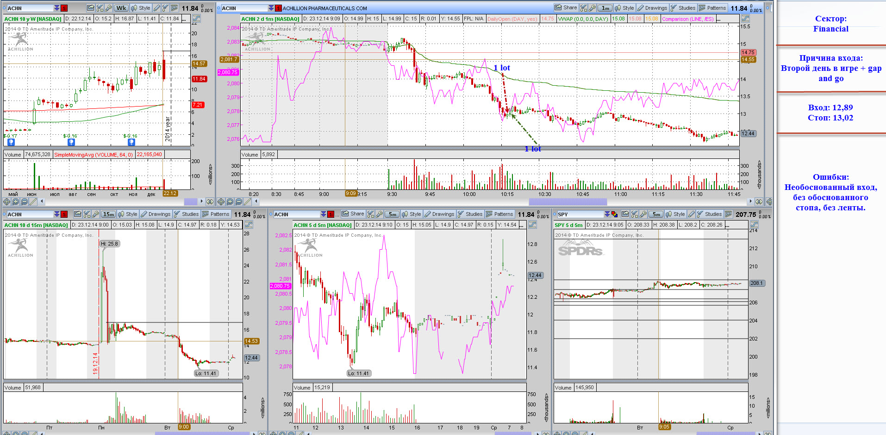886x435 pixels.
Task: Select line drawing tool under 1m chart
Action: [x=247, y=202]
